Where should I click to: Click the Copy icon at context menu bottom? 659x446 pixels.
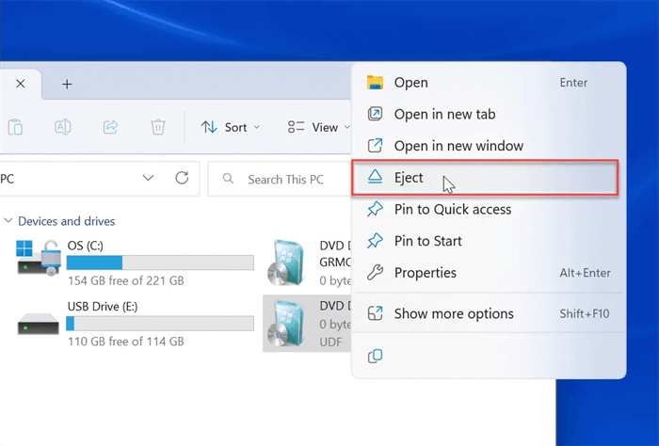(375, 356)
